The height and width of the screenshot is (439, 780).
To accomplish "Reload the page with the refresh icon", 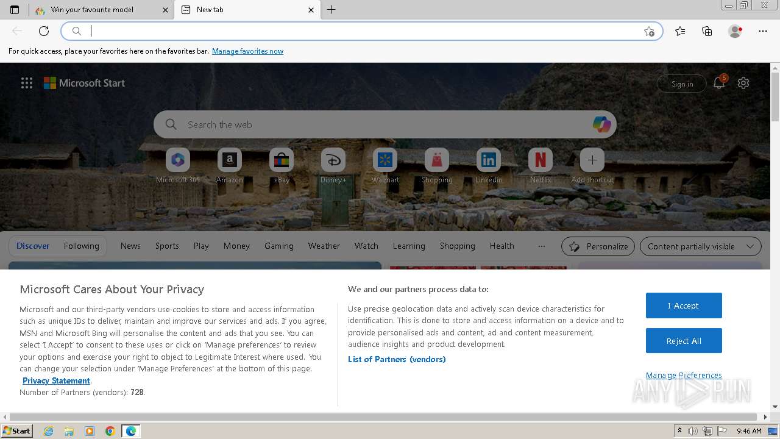I will tap(44, 31).
